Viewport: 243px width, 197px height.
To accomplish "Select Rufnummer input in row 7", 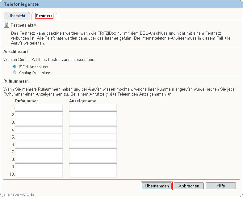I will [39, 152].
